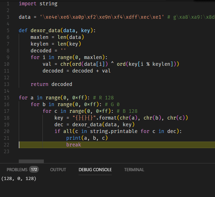Click 'for i in range(0, maxlen)' line
Image resolution: width=215 pixels, height=197 pixels.
(x=69, y=57)
